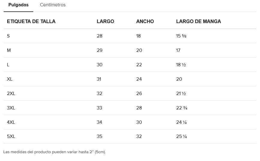Click the LARGO column header
The image size is (260, 161).
point(105,21)
